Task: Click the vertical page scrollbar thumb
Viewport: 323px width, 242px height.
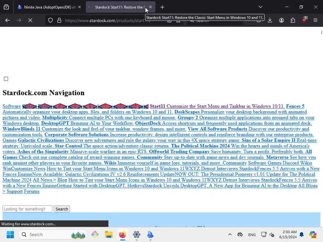Action: point(321,32)
